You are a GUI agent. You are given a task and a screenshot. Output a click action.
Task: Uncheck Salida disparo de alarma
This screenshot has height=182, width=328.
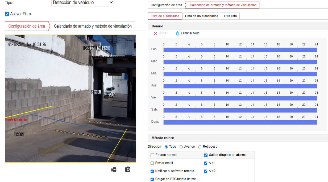click(206, 155)
